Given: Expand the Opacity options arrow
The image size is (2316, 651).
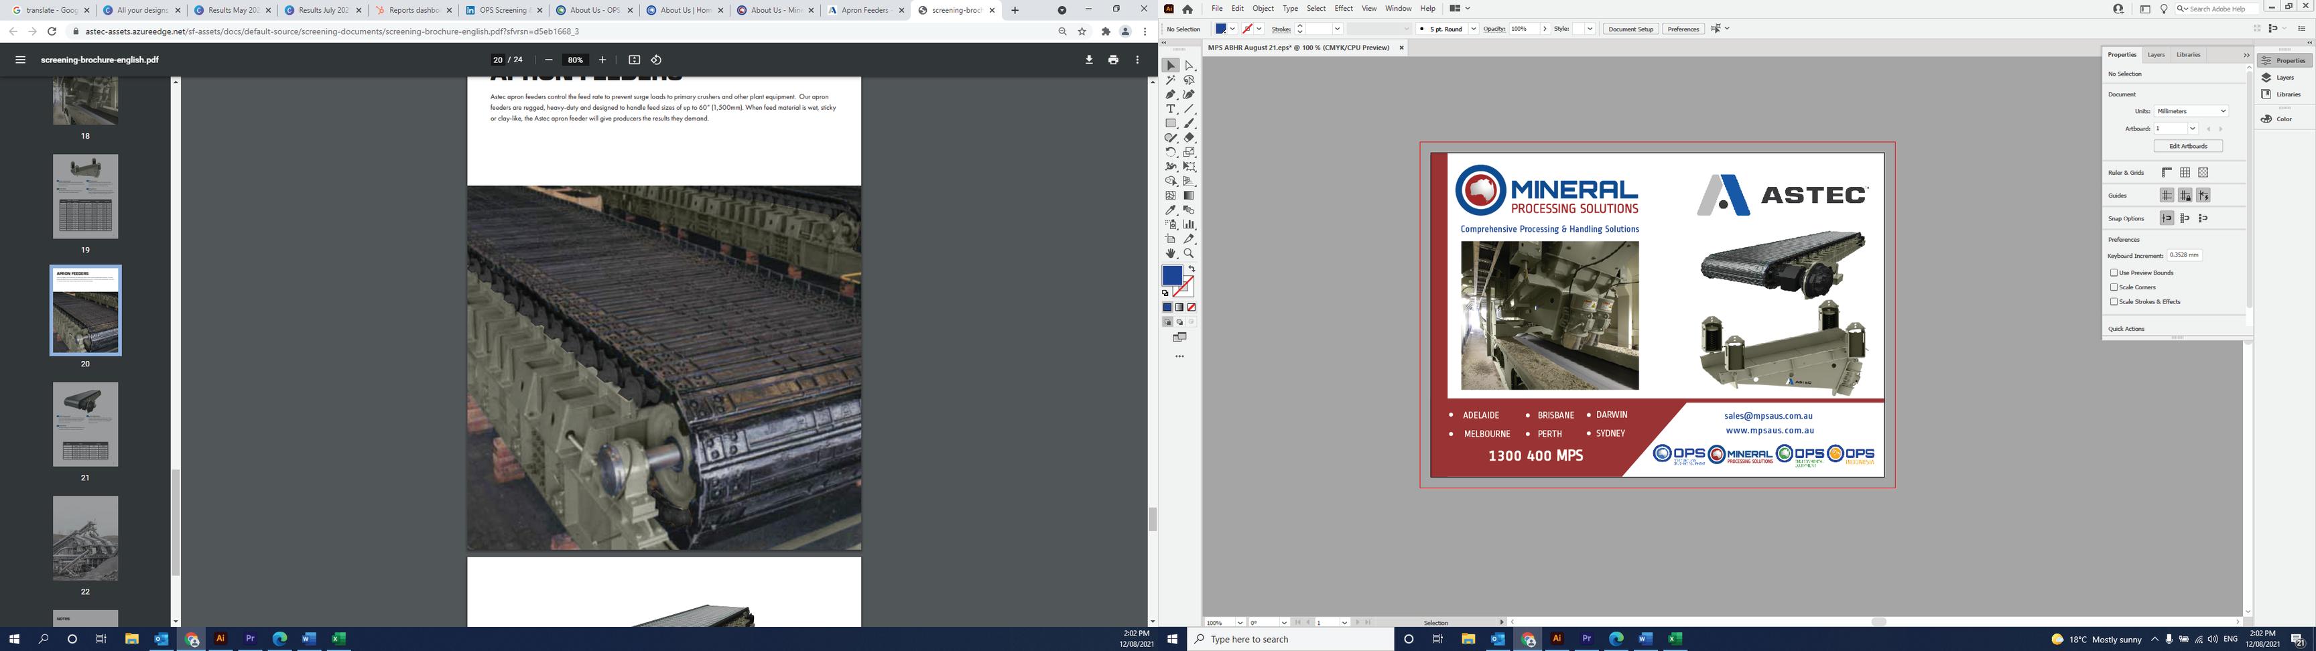Looking at the screenshot, I should coord(1545,29).
